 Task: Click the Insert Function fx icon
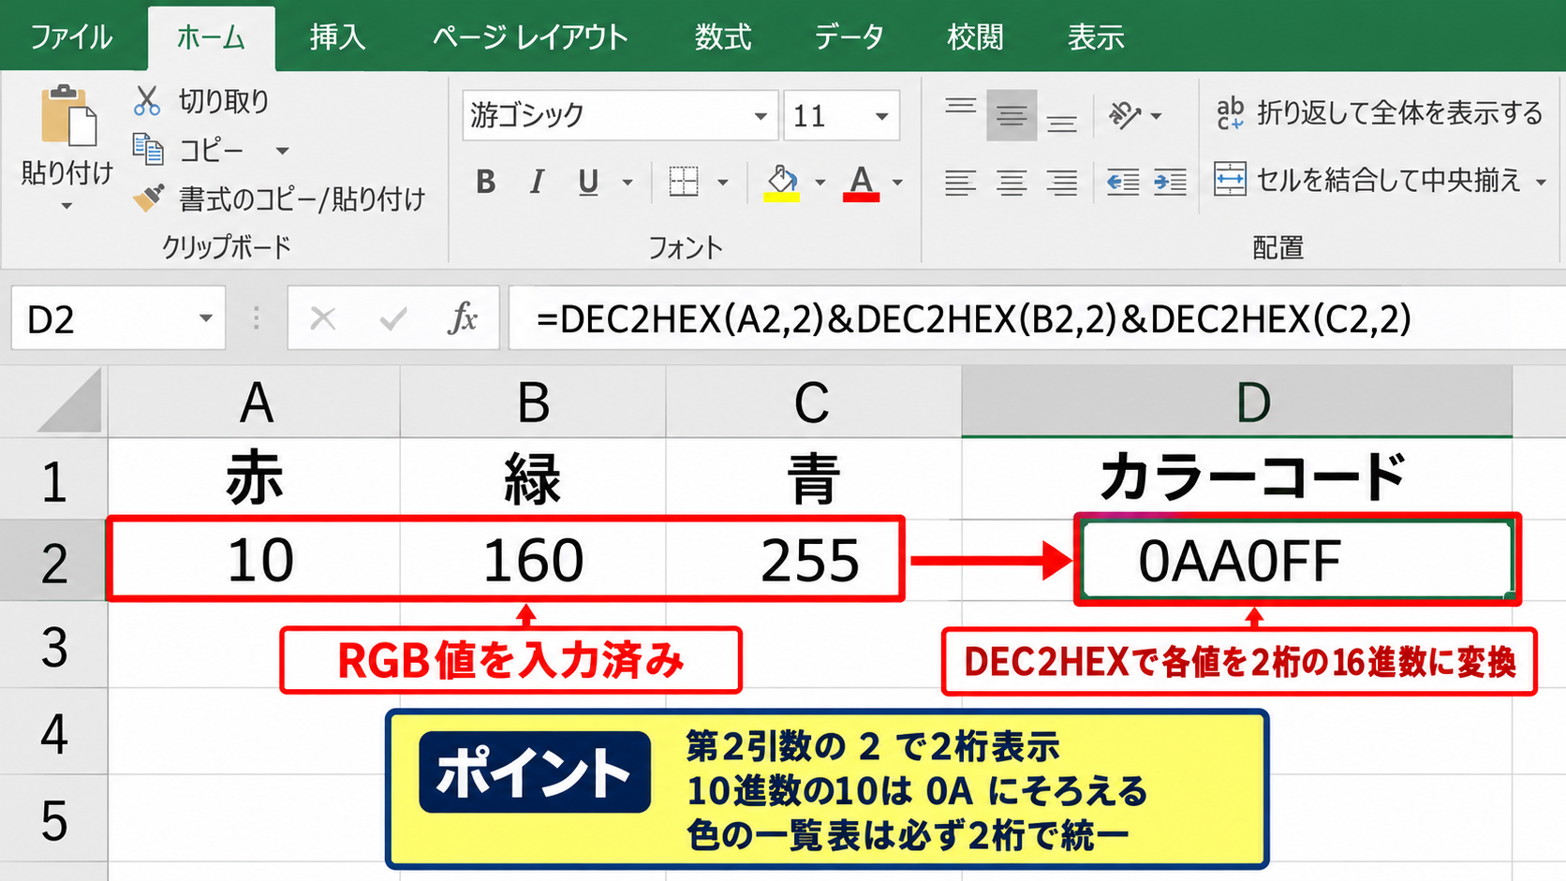(x=463, y=318)
